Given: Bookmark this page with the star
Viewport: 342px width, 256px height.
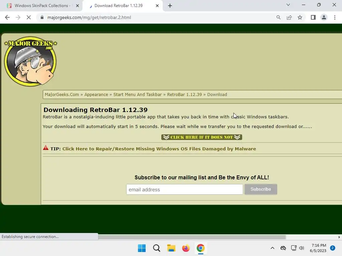Looking at the screenshot, I should pos(300,17).
